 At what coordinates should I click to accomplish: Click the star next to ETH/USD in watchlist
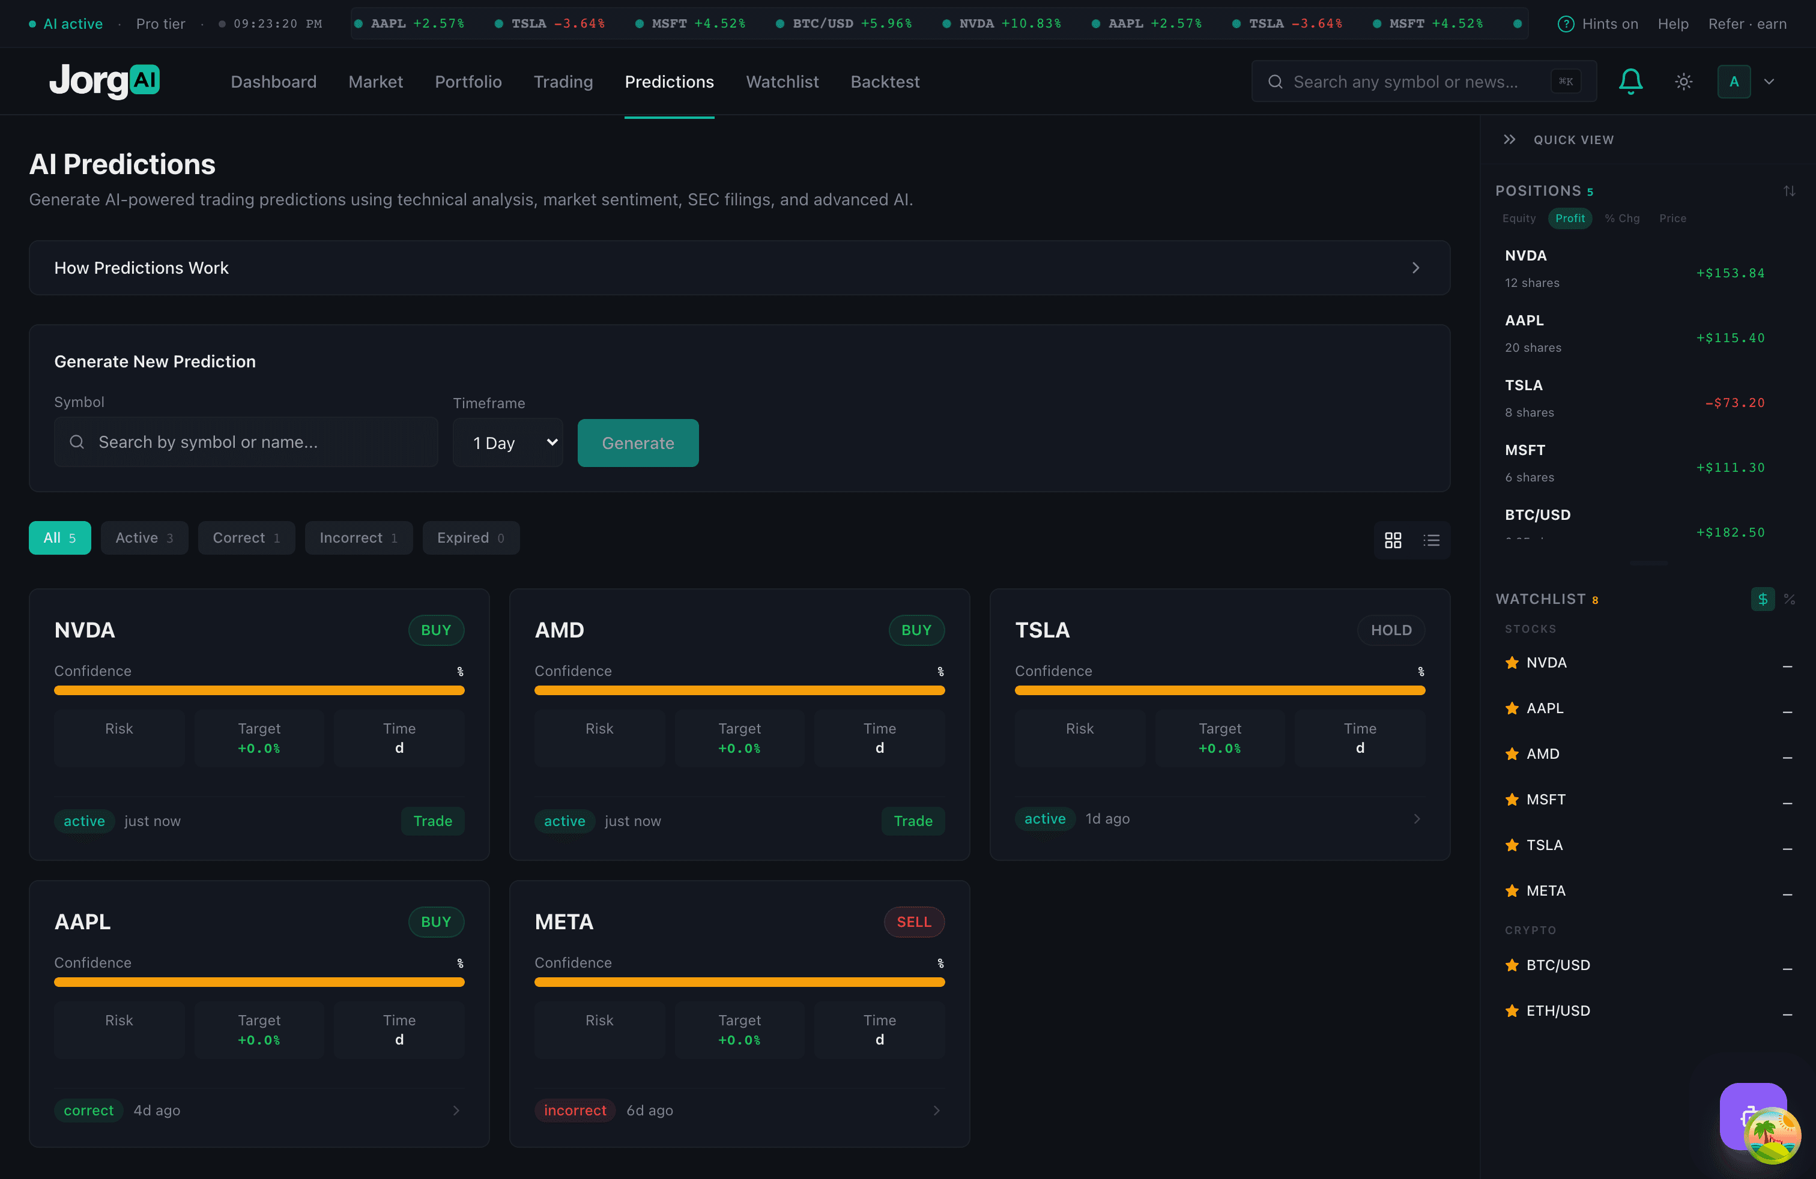click(x=1512, y=1012)
